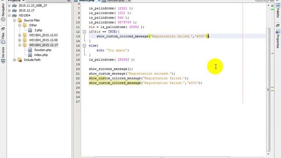Viewport: 281px width, 158px height.
Task: Select the Include Path label
Action: click(x=32, y=60)
